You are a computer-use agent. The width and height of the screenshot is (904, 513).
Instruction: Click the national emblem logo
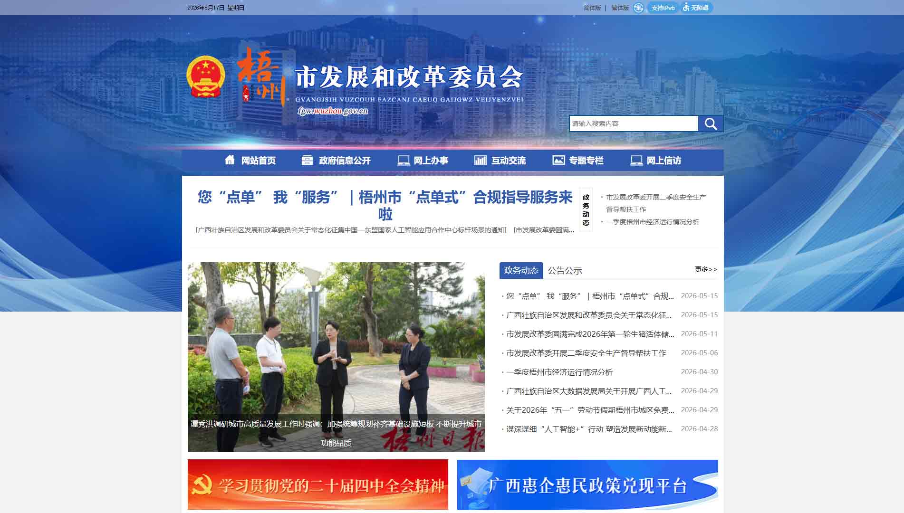coord(205,77)
